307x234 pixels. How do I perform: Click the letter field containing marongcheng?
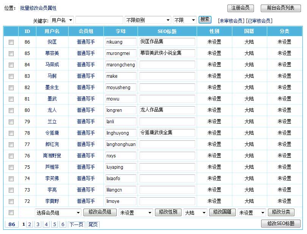click(x=121, y=65)
